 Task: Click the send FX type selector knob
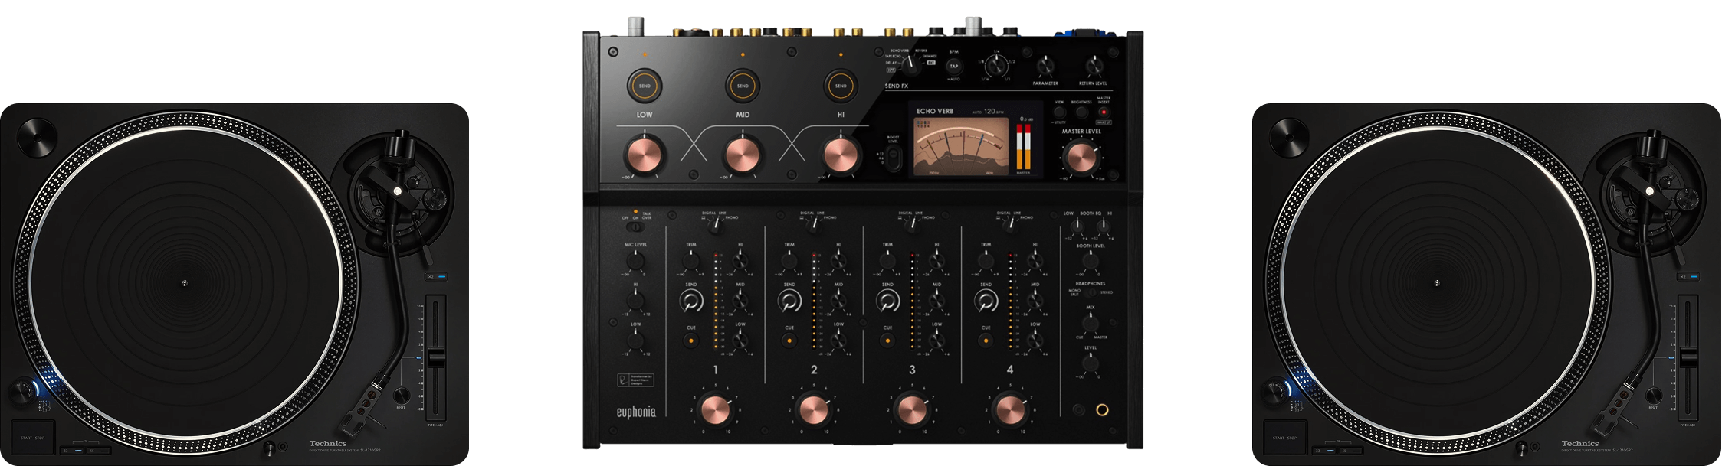[912, 64]
